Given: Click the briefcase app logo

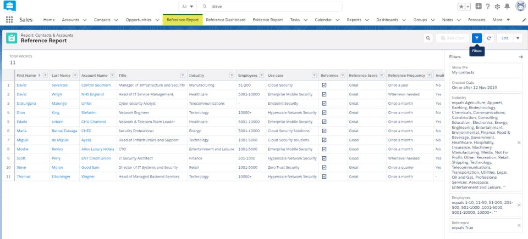Looking at the screenshot, I should pyautogui.click(x=9, y=6).
